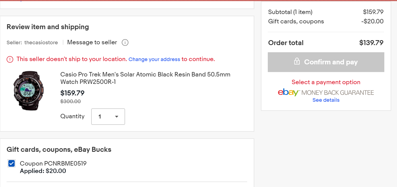
Task: Click the struck-through $300.00 original price
Action: [x=71, y=101]
